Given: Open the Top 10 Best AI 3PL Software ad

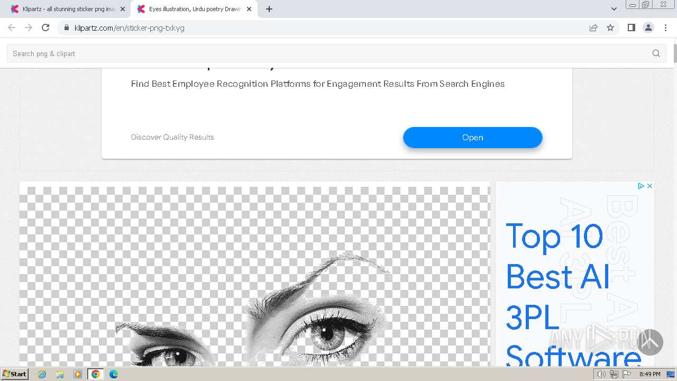Looking at the screenshot, I should point(574,275).
